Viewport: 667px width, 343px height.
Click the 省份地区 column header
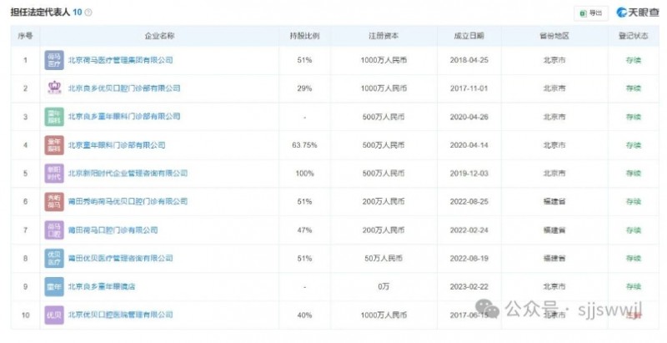(554, 36)
